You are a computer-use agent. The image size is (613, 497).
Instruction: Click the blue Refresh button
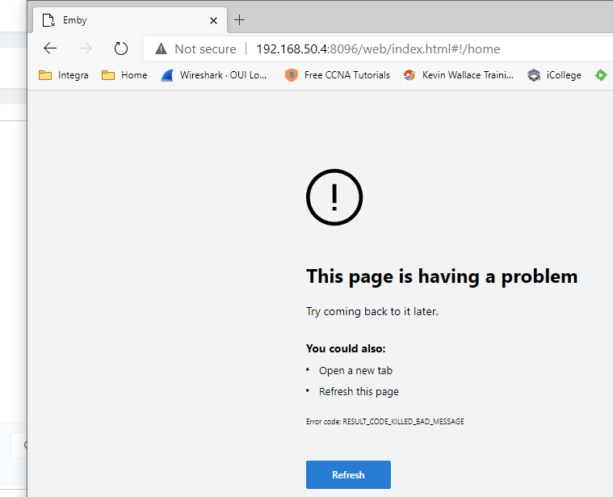pos(348,474)
